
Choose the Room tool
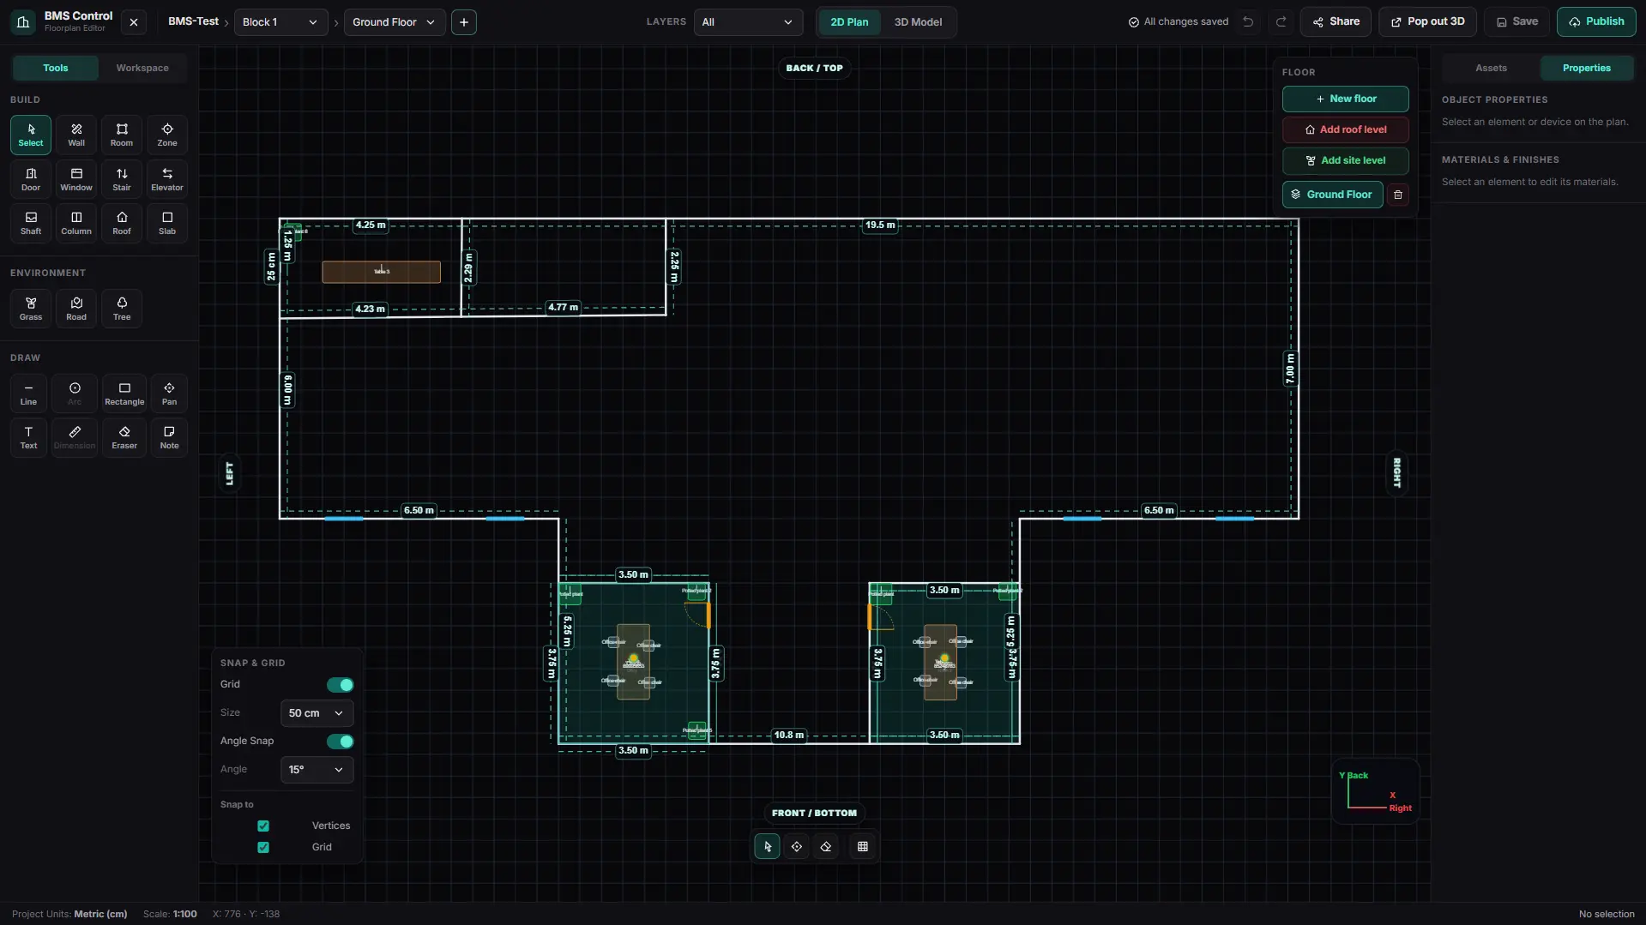tap(122, 135)
